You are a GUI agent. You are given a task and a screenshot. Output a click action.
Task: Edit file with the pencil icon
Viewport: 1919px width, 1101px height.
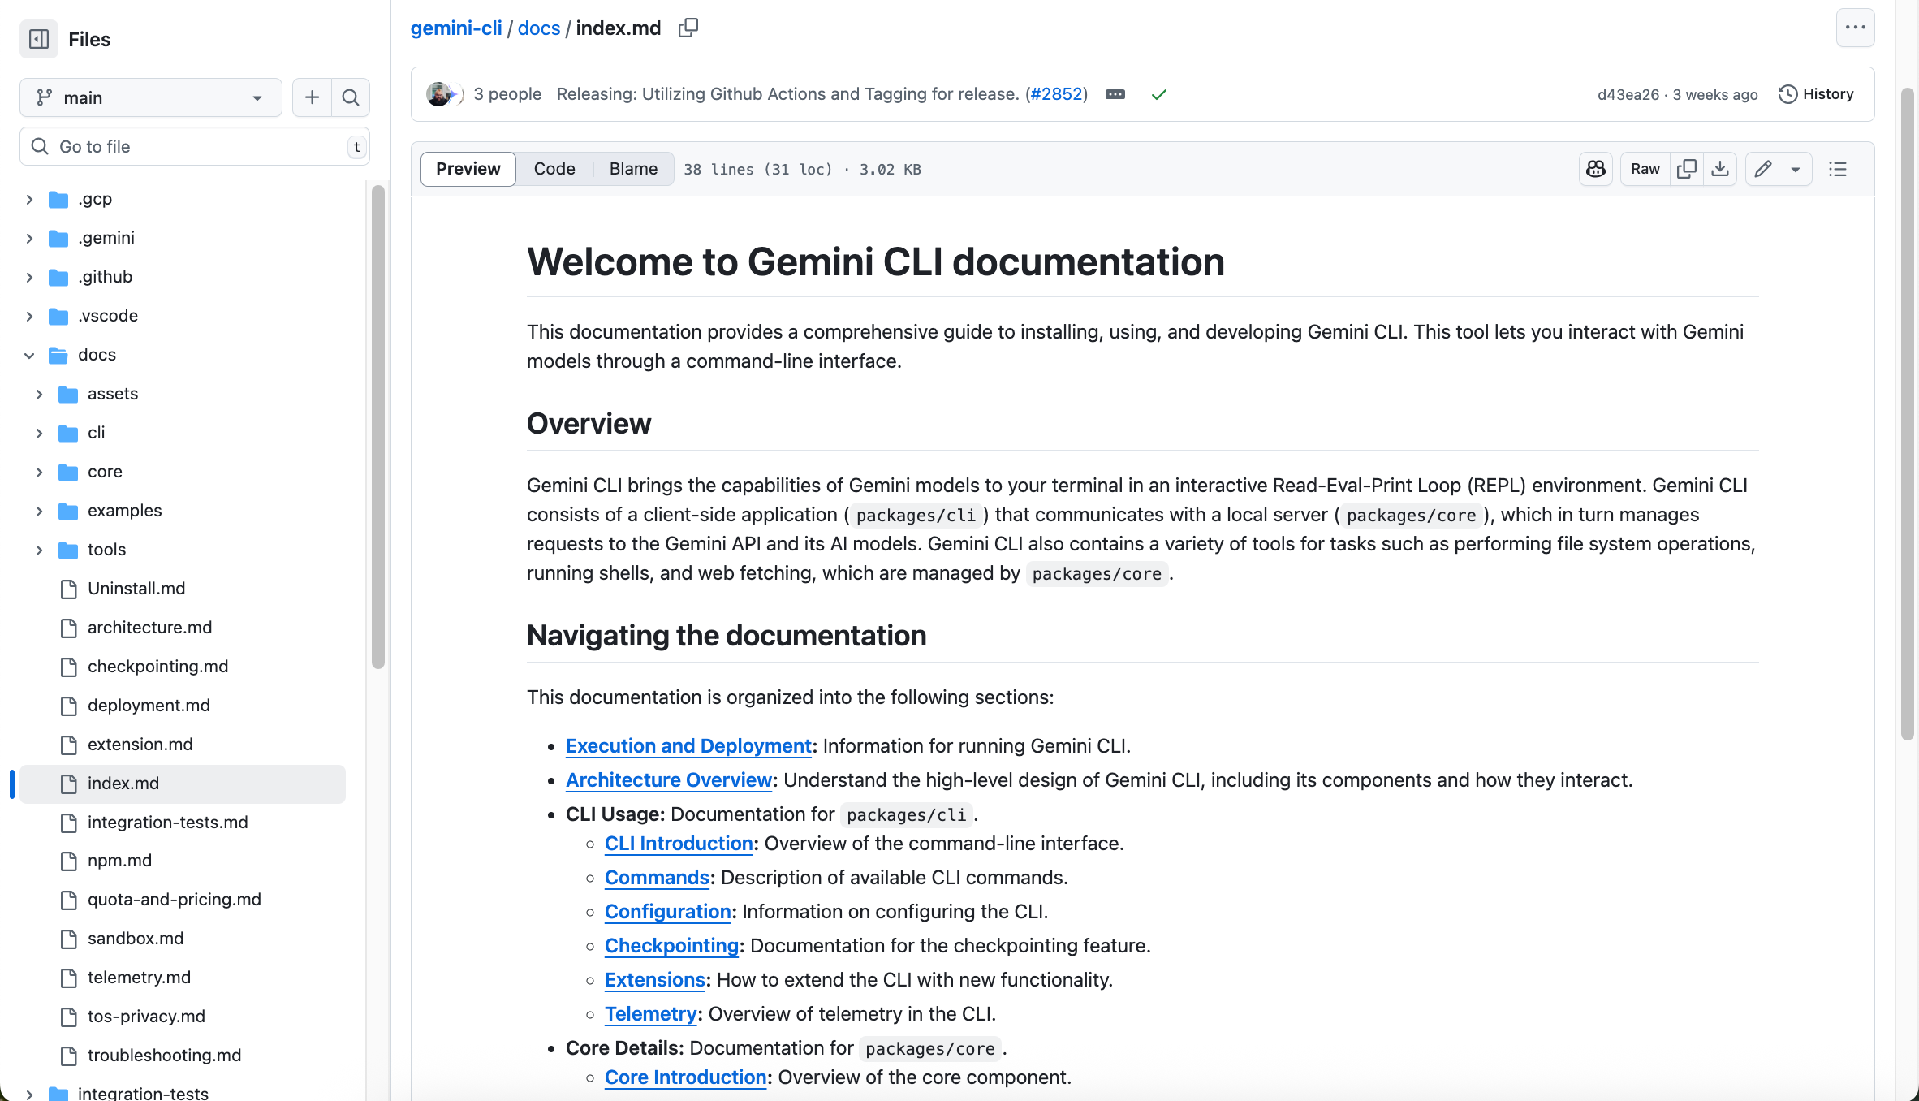1762,169
